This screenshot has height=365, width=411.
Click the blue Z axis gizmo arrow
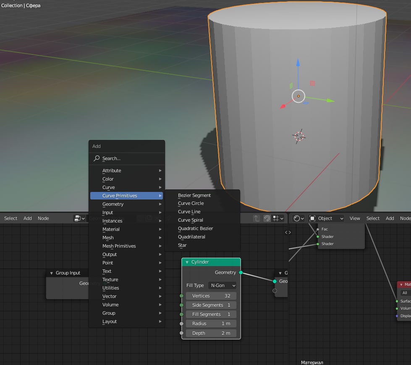298,62
